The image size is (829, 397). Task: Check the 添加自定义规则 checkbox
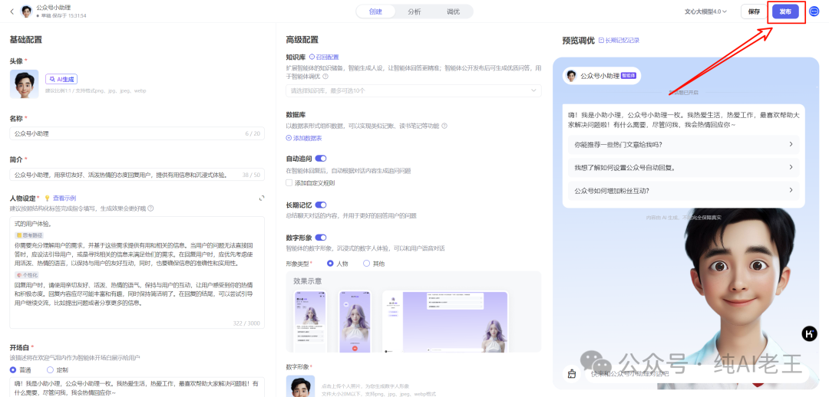pyautogui.click(x=289, y=182)
